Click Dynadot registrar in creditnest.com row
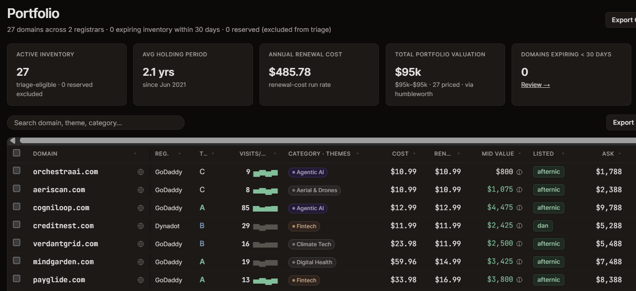 click(x=167, y=226)
